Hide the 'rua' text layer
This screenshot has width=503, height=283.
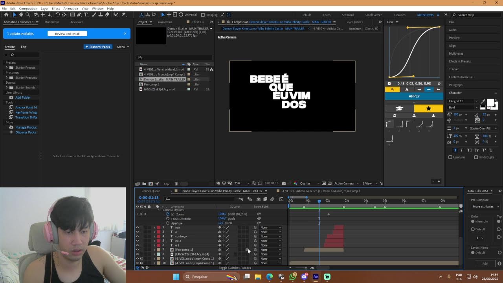(137, 228)
